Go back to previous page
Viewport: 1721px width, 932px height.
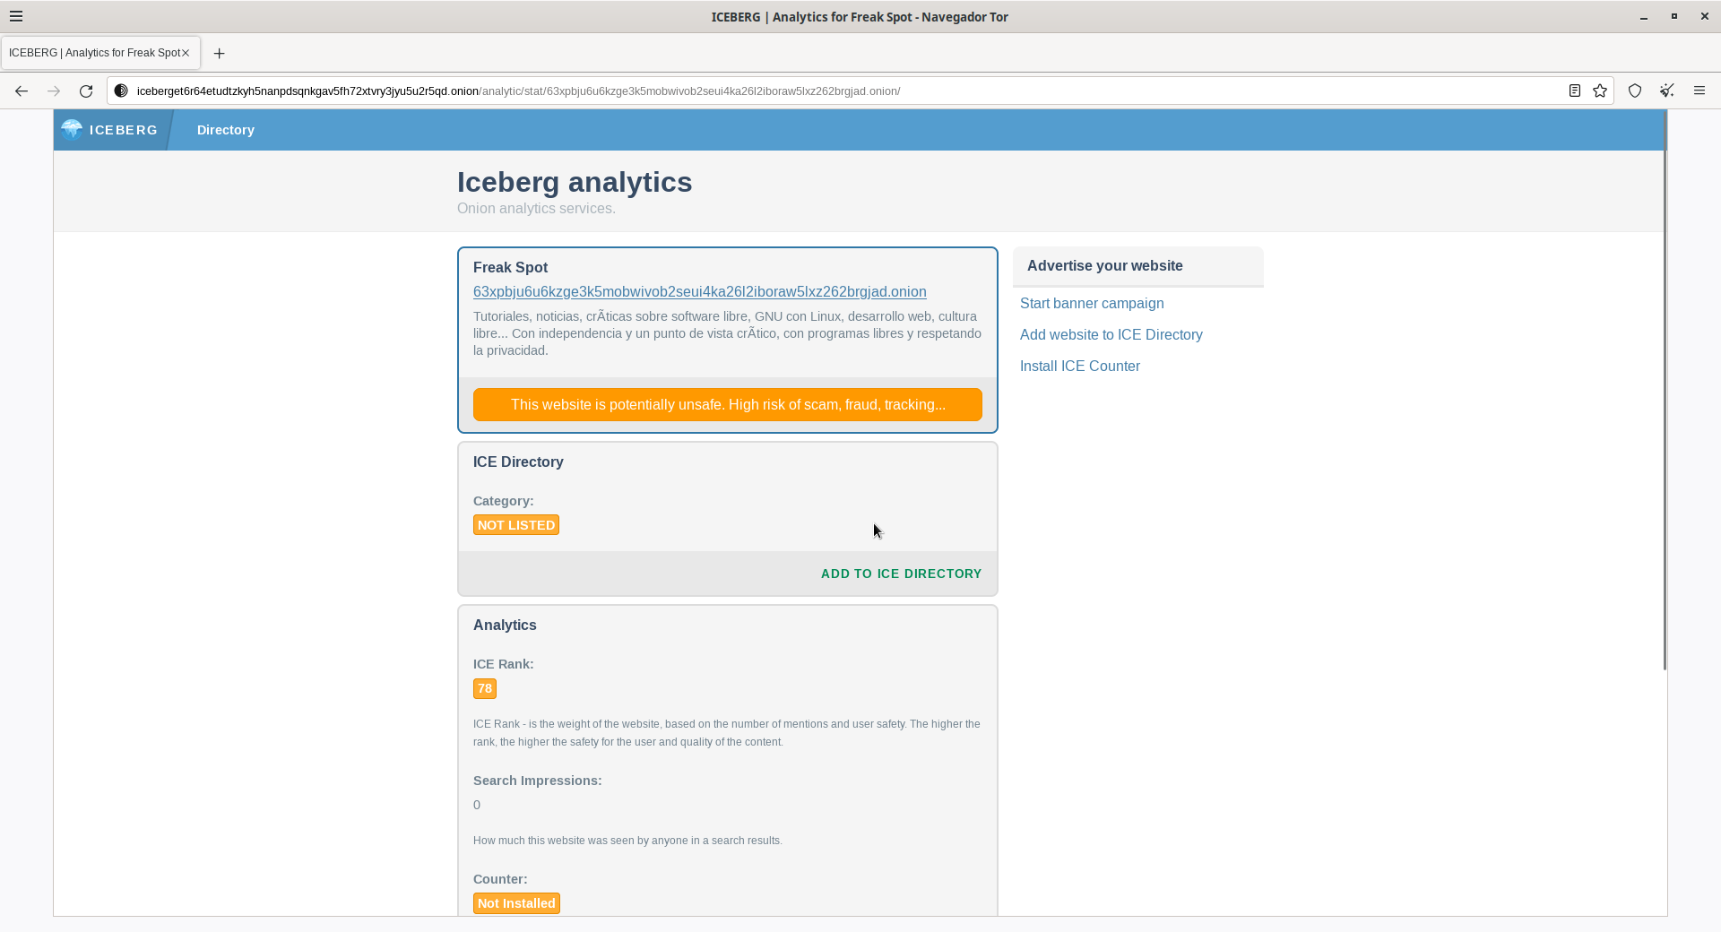tap(22, 91)
